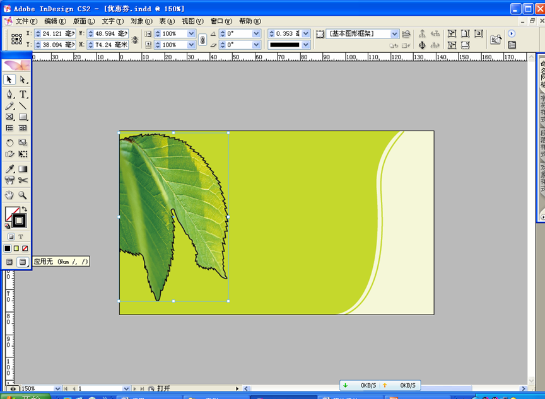
Task: Open the 对象 (Object) menu
Action: tap(141, 21)
